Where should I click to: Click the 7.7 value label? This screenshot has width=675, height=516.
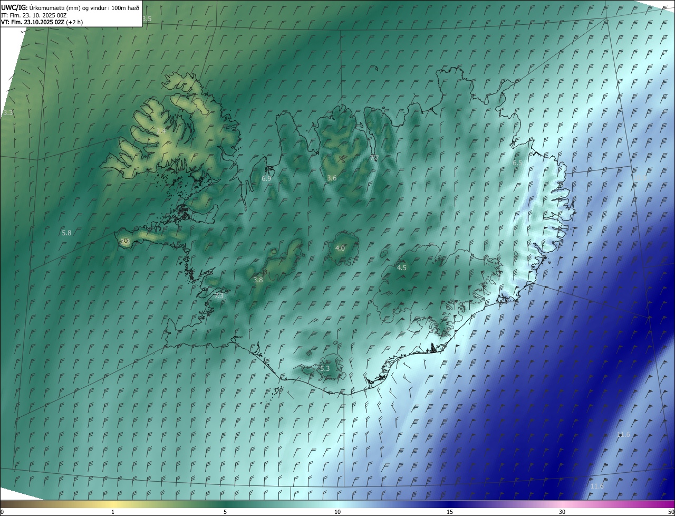(374, 158)
